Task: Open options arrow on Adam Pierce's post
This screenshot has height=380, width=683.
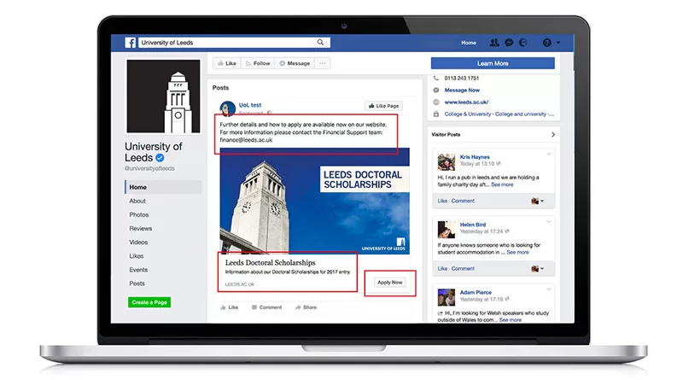Action: 549,289
